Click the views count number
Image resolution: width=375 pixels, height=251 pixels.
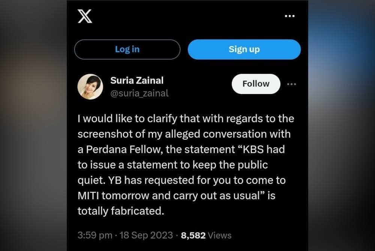tap(193, 235)
